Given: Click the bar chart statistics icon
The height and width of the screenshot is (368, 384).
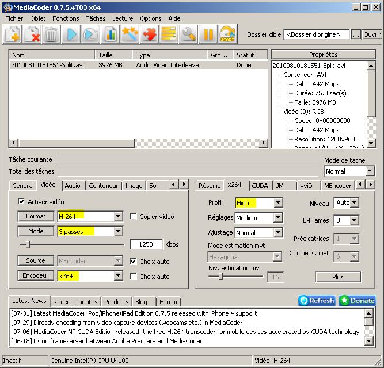Looking at the screenshot, I should coord(110,34).
